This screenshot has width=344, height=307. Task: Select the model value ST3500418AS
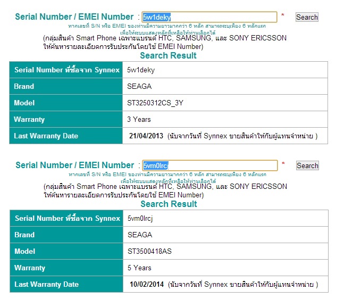tap(148, 251)
